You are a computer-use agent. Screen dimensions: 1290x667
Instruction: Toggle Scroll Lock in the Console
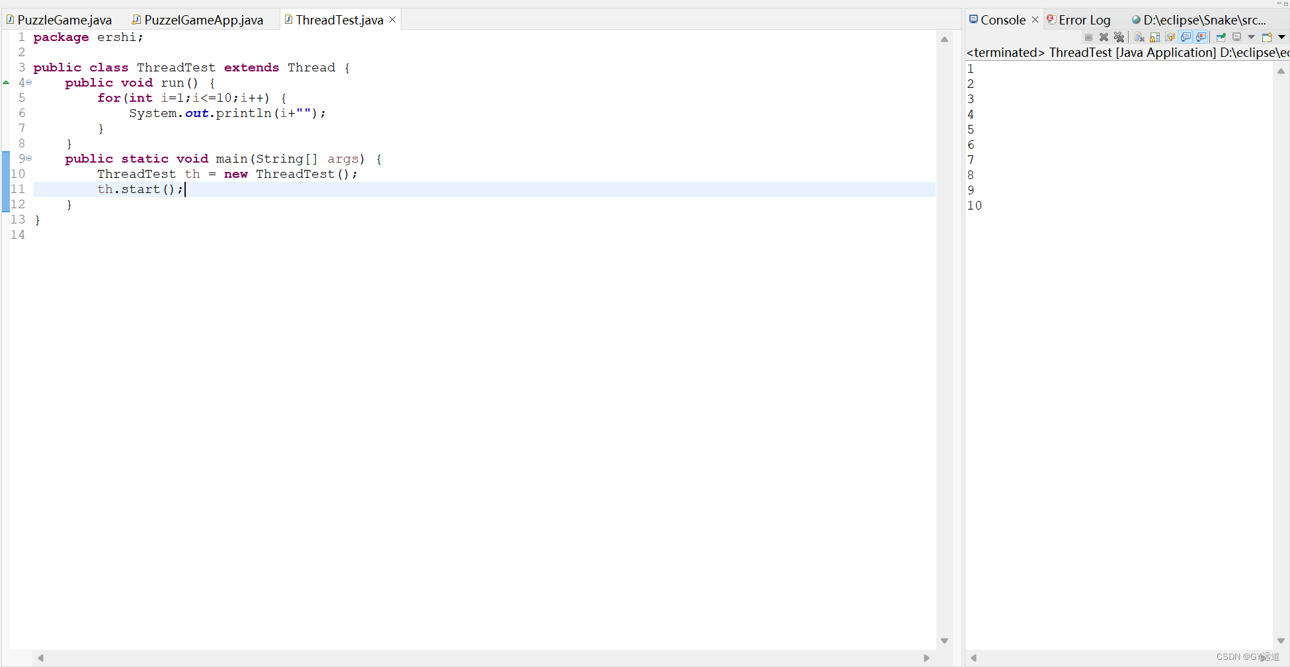point(1154,37)
